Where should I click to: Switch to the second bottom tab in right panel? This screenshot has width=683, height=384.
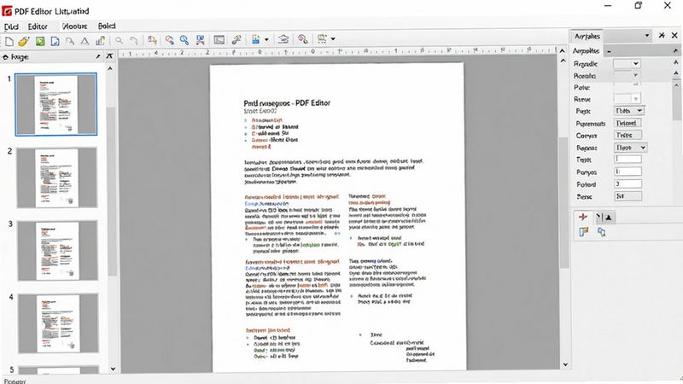click(x=605, y=217)
